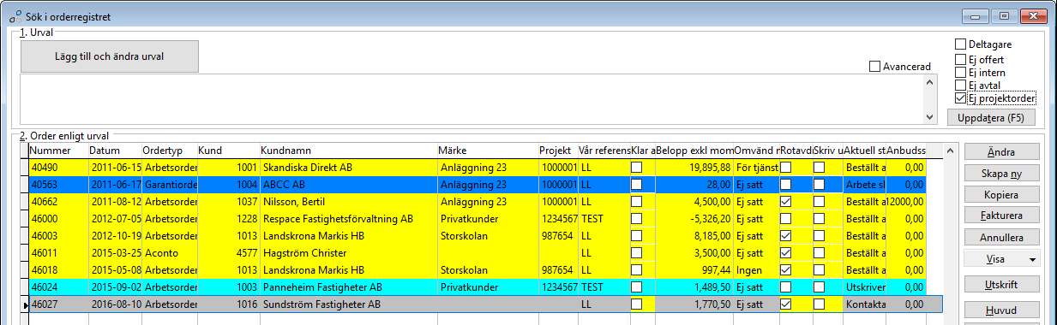Click the Fakturera button

(1001, 215)
